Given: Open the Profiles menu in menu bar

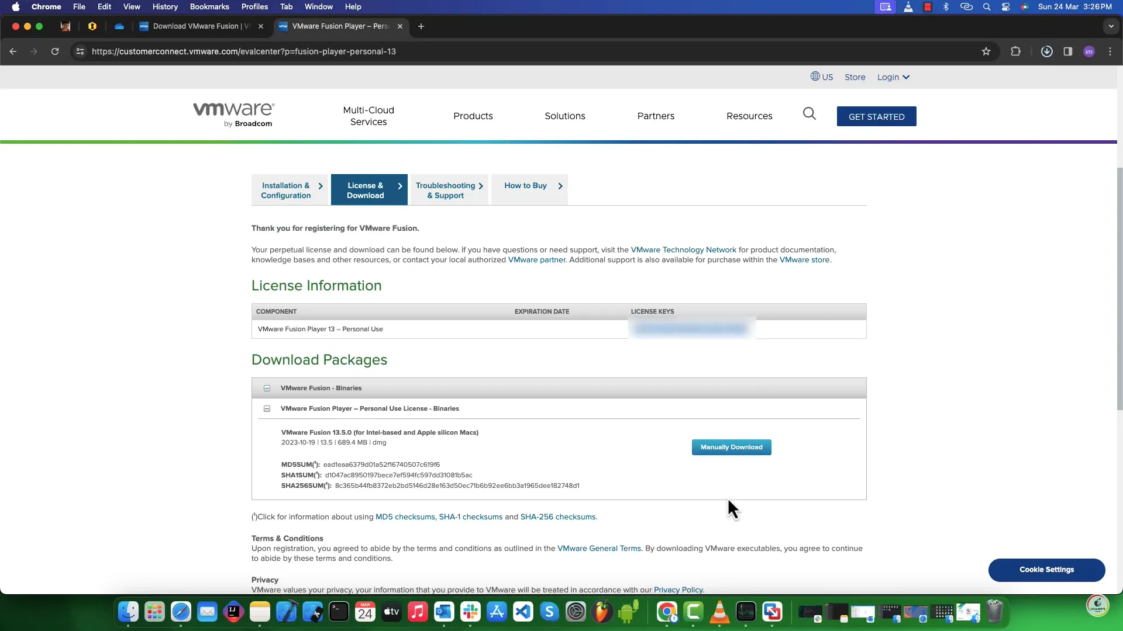Looking at the screenshot, I should [x=254, y=7].
